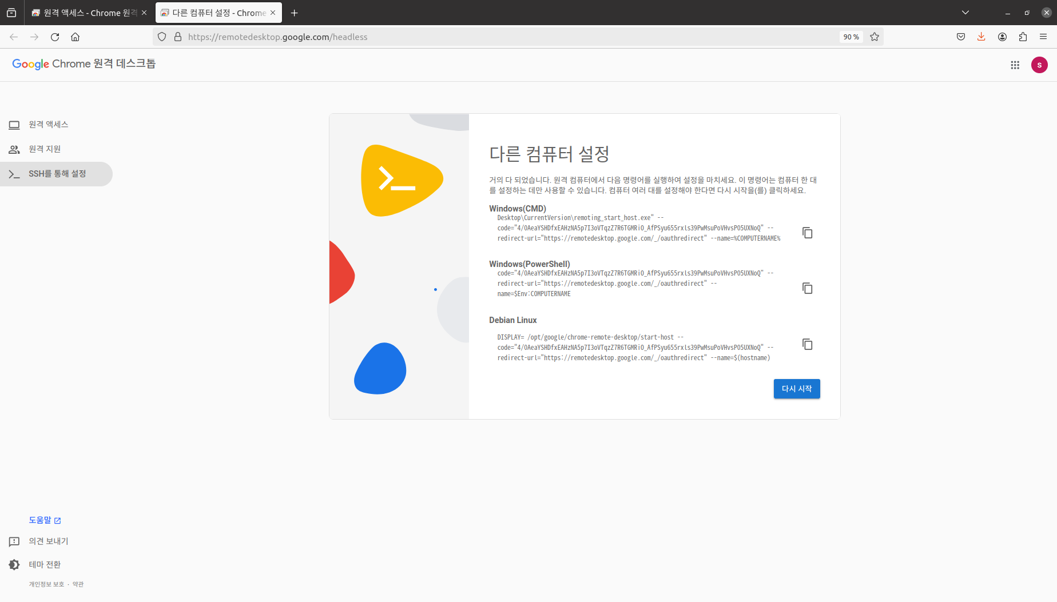Viewport: 1057px width, 602px height.
Task: Copy the Debian Linux command
Action: 807,344
